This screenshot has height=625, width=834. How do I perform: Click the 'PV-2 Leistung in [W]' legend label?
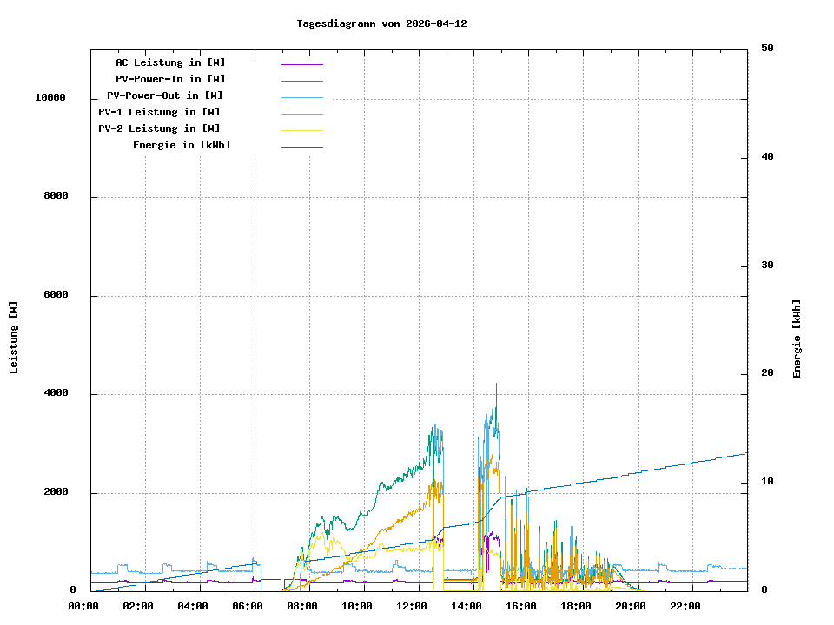(x=159, y=128)
